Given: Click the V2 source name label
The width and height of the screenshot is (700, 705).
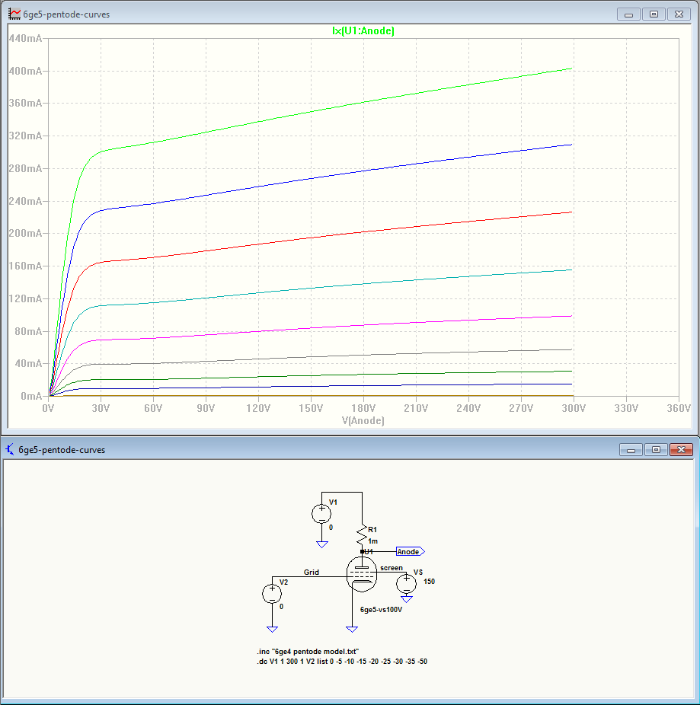Looking at the screenshot, I should point(283,582).
